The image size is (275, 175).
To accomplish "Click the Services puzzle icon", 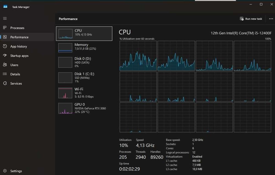I will pyautogui.click(x=5, y=83).
